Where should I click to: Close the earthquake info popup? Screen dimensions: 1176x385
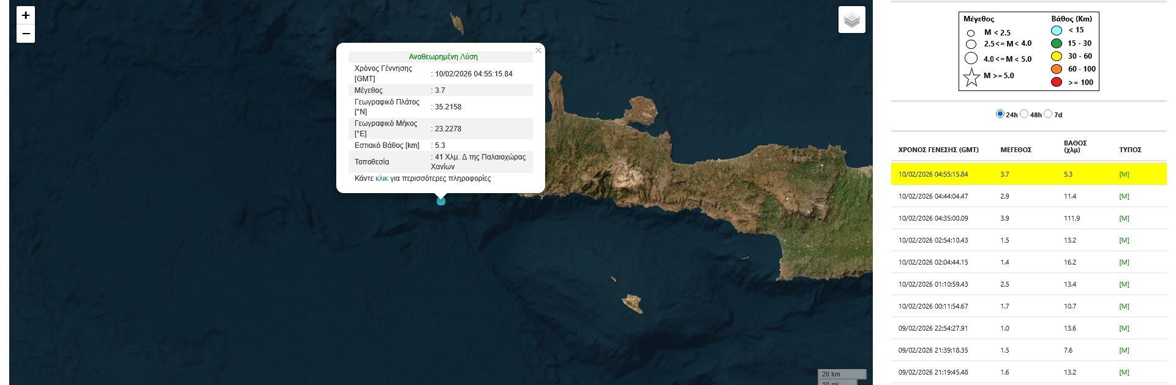[x=538, y=51]
